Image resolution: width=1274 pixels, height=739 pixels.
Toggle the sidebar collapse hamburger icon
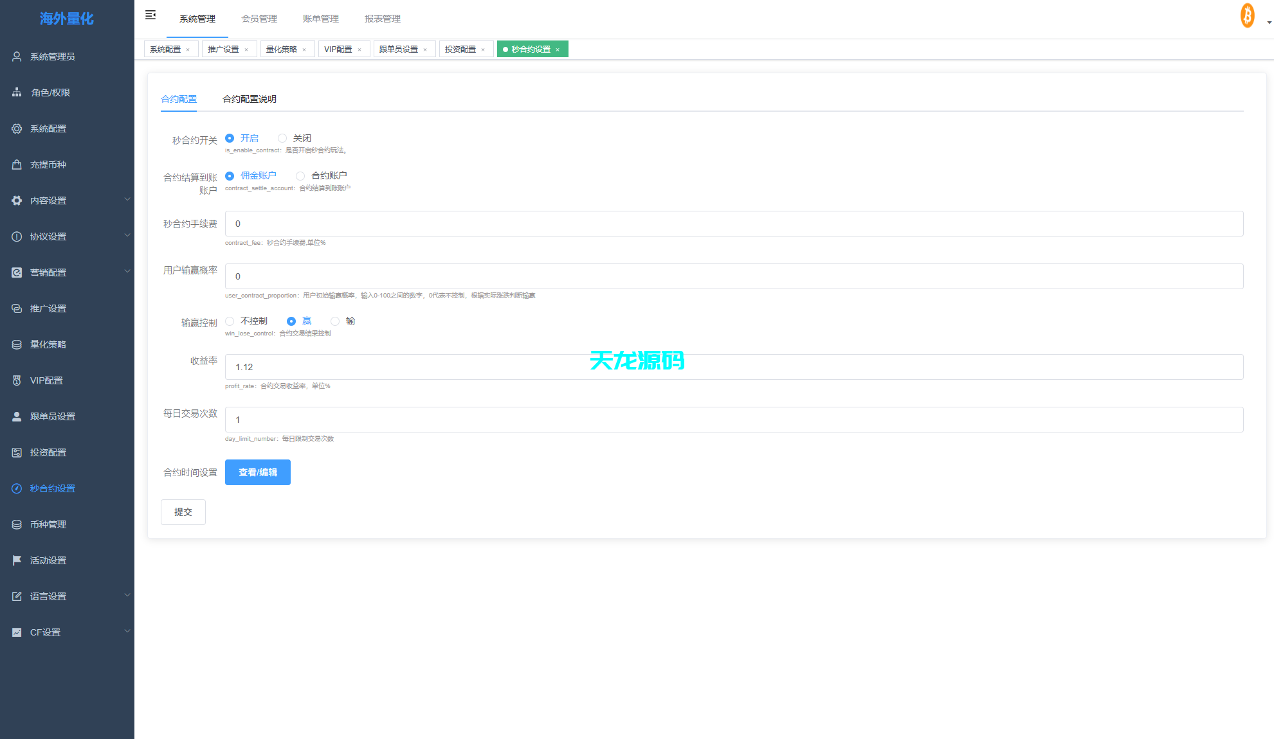[x=150, y=14]
